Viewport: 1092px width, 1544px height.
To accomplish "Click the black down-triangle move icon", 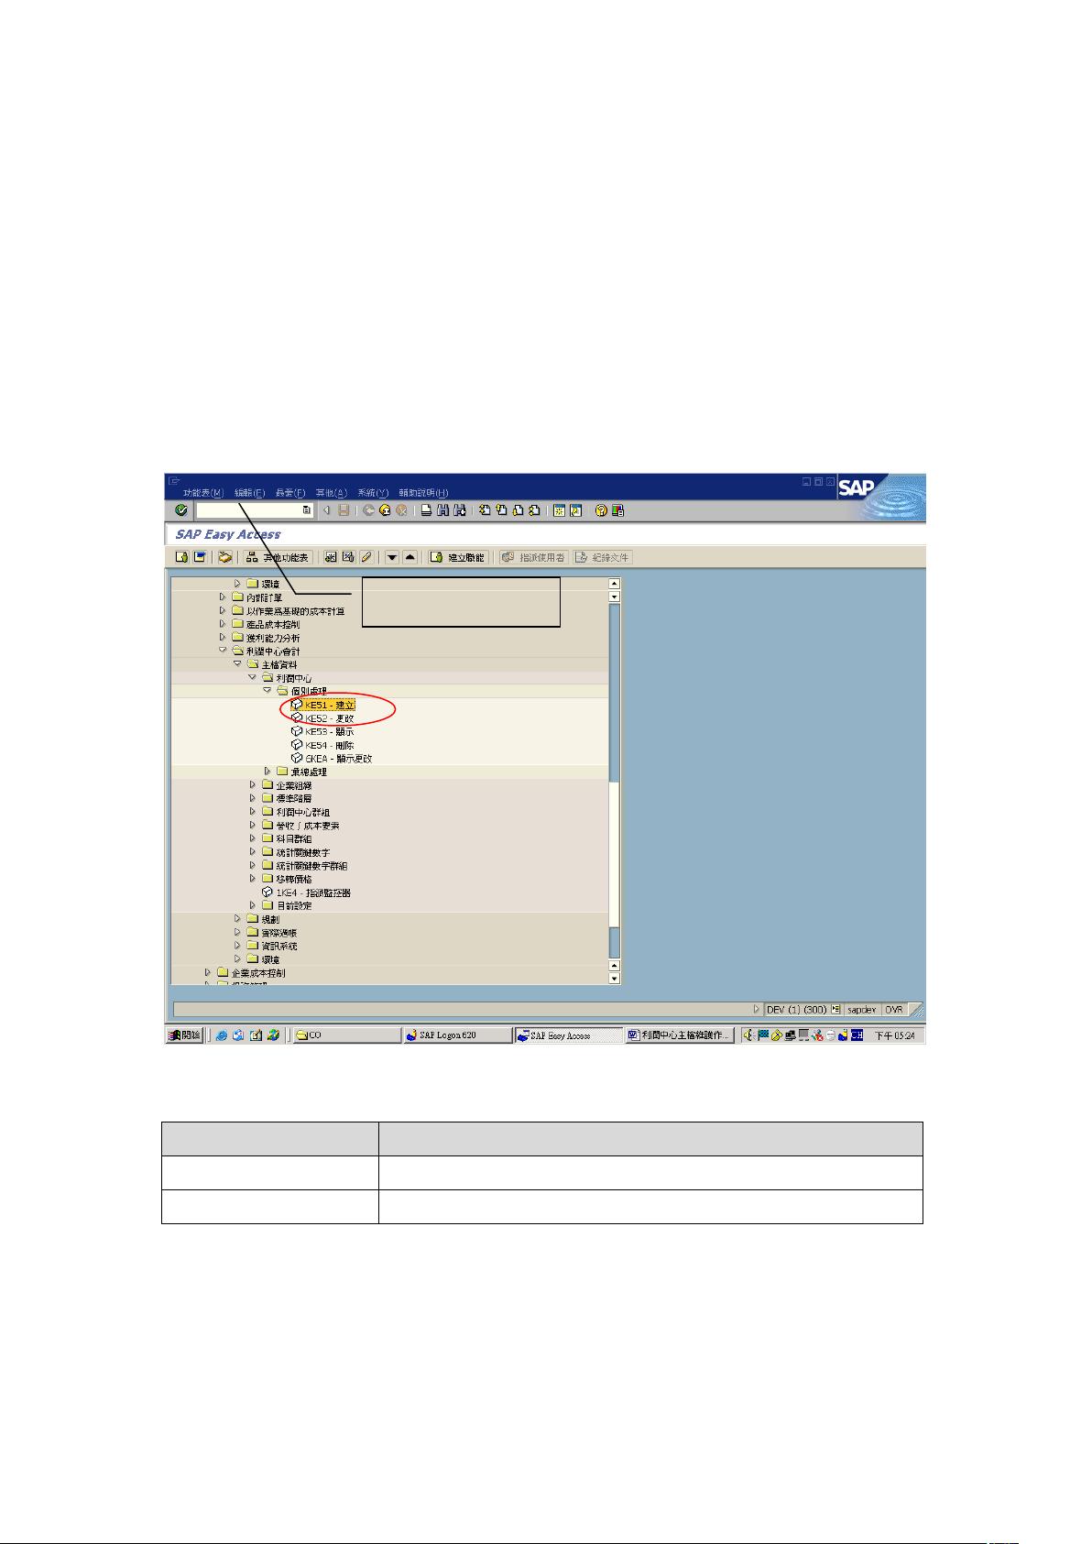I will click(x=392, y=557).
